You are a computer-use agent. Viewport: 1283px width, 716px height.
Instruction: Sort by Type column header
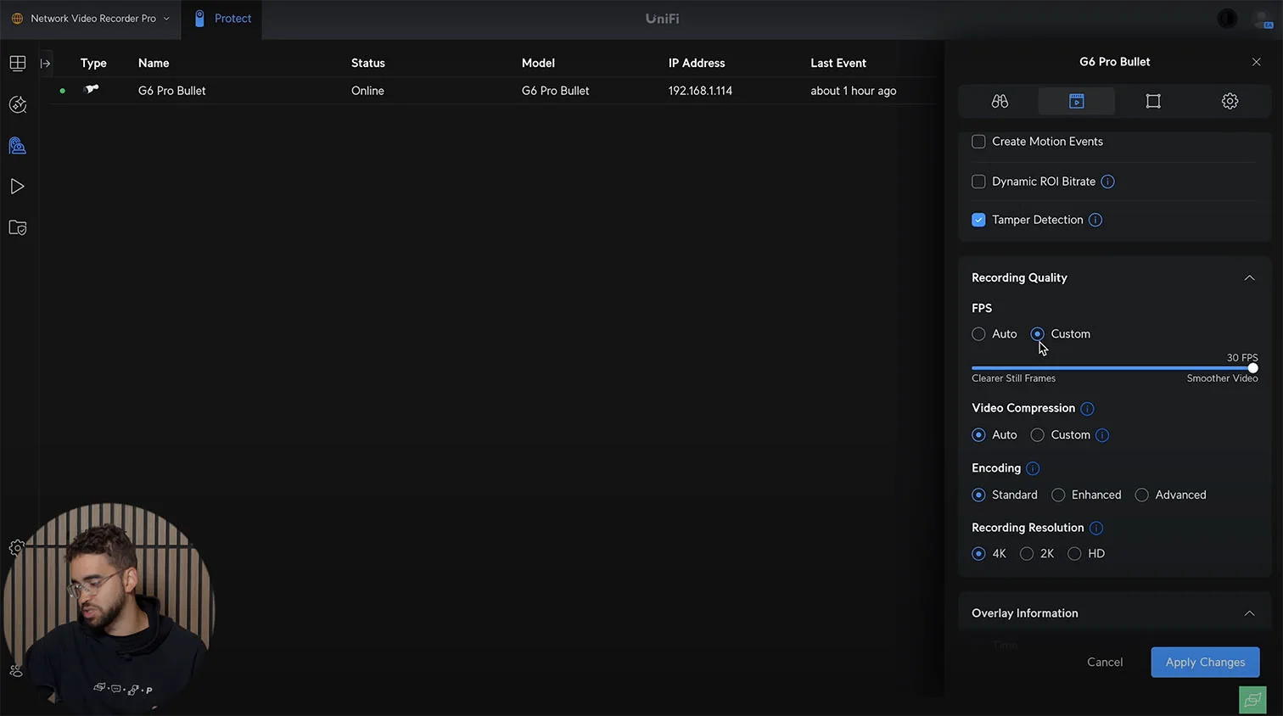(x=93, y=63)
